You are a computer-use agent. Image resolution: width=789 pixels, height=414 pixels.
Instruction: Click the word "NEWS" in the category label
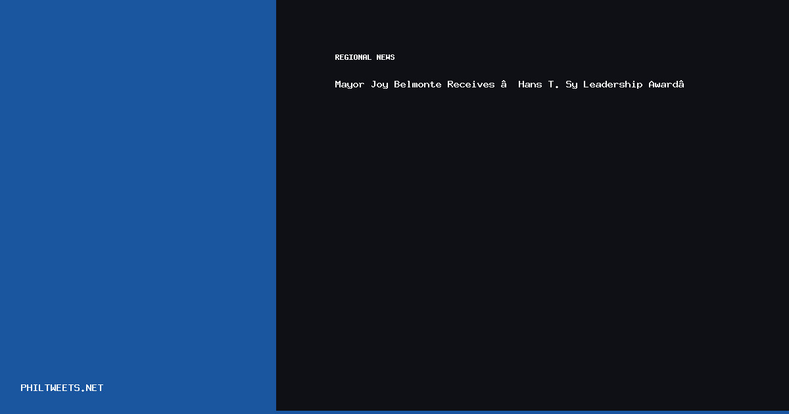[x=385, y=57]
